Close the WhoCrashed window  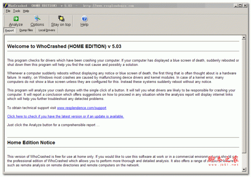[x=245, y=5]
